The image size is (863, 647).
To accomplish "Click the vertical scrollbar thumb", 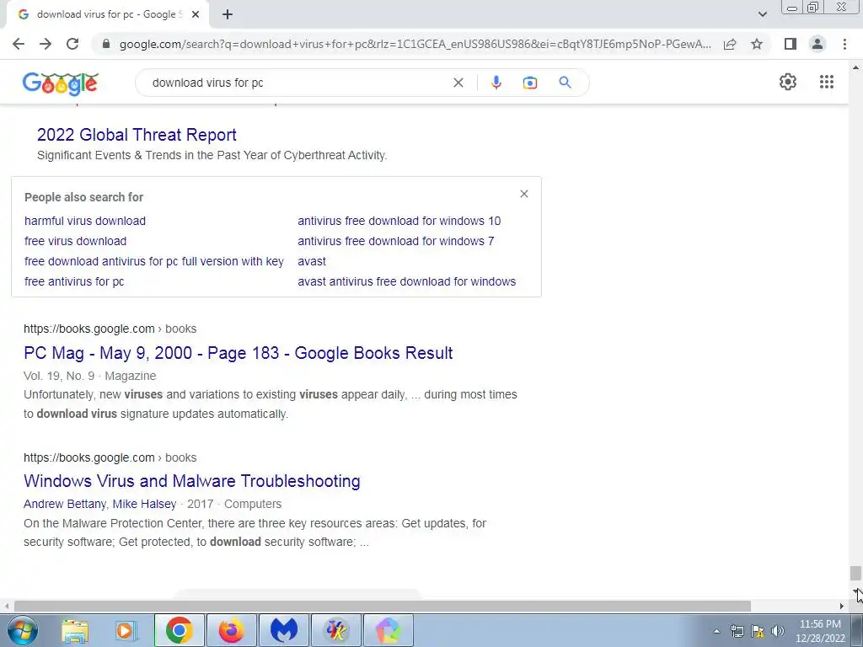I will [x=855, y=573].
